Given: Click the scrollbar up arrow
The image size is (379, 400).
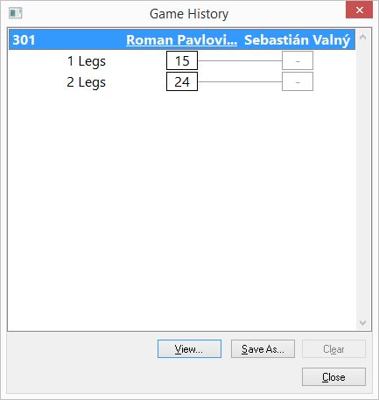Looking at the screenshot, I should tap(362, 37).
